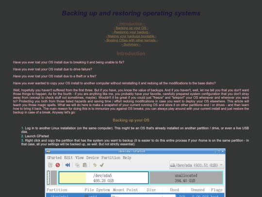Click the Partition column header
The image size is (262, 197).
[65, 190]
